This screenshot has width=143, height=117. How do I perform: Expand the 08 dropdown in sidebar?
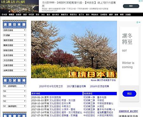[15, 35]
